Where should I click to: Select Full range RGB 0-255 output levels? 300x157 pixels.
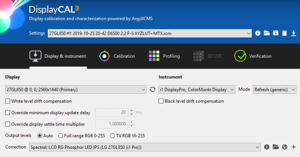click(x=60, y=136)
